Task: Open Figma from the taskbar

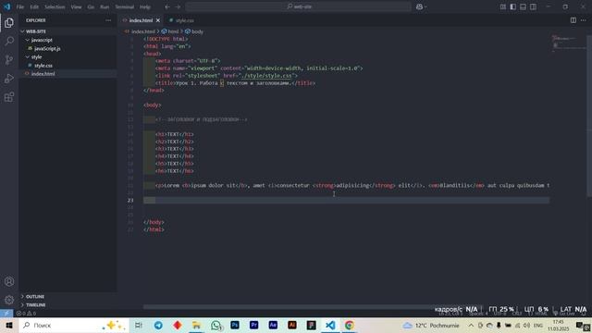Action: [x=311, y=325]
